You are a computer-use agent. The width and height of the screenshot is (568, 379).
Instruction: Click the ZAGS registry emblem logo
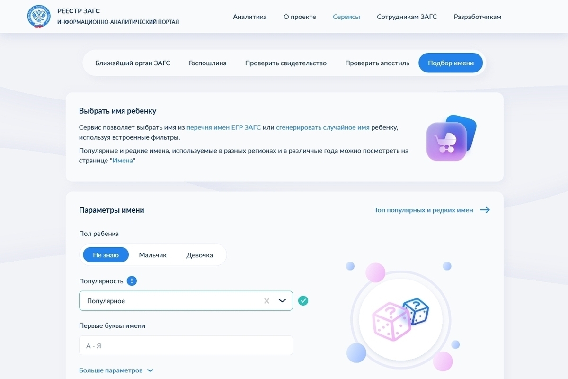[x=38, y=17]
